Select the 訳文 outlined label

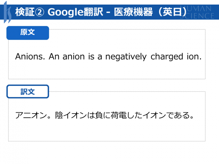28,91
